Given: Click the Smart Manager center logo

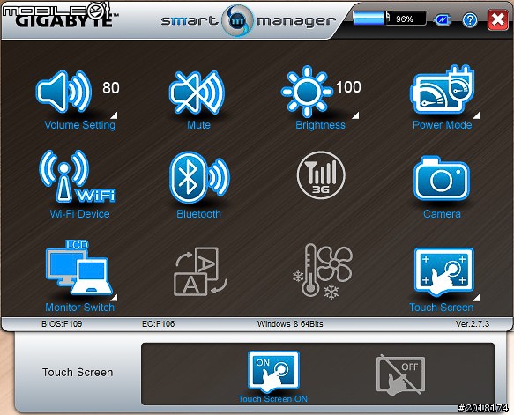Looking at the screenshot, I should (x=237, y=20).
